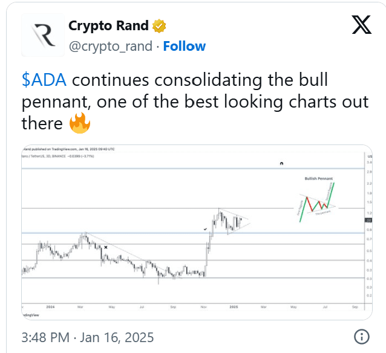
Task: Click the checkmark marker on the chart
Action: tap(206, 230)
